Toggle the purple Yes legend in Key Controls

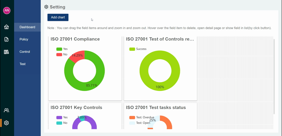59,118
